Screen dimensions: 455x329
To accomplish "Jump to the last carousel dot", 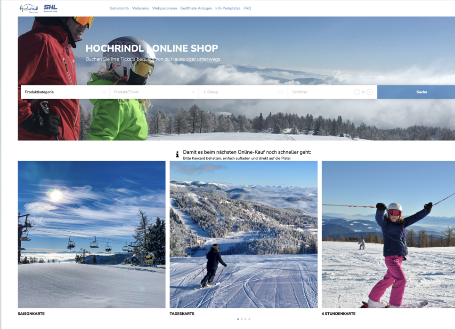I will (x=249, y=319).
